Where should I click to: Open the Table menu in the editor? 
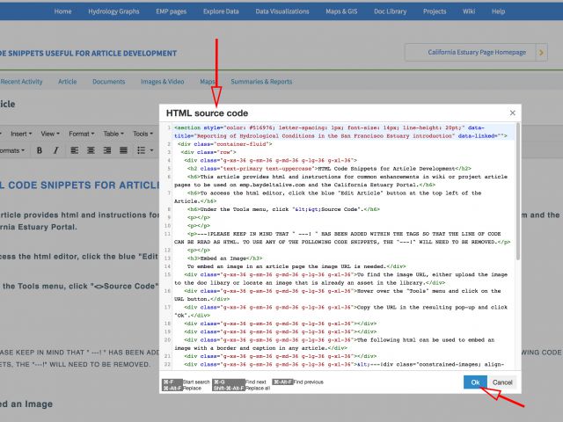(x=113, y=134)
